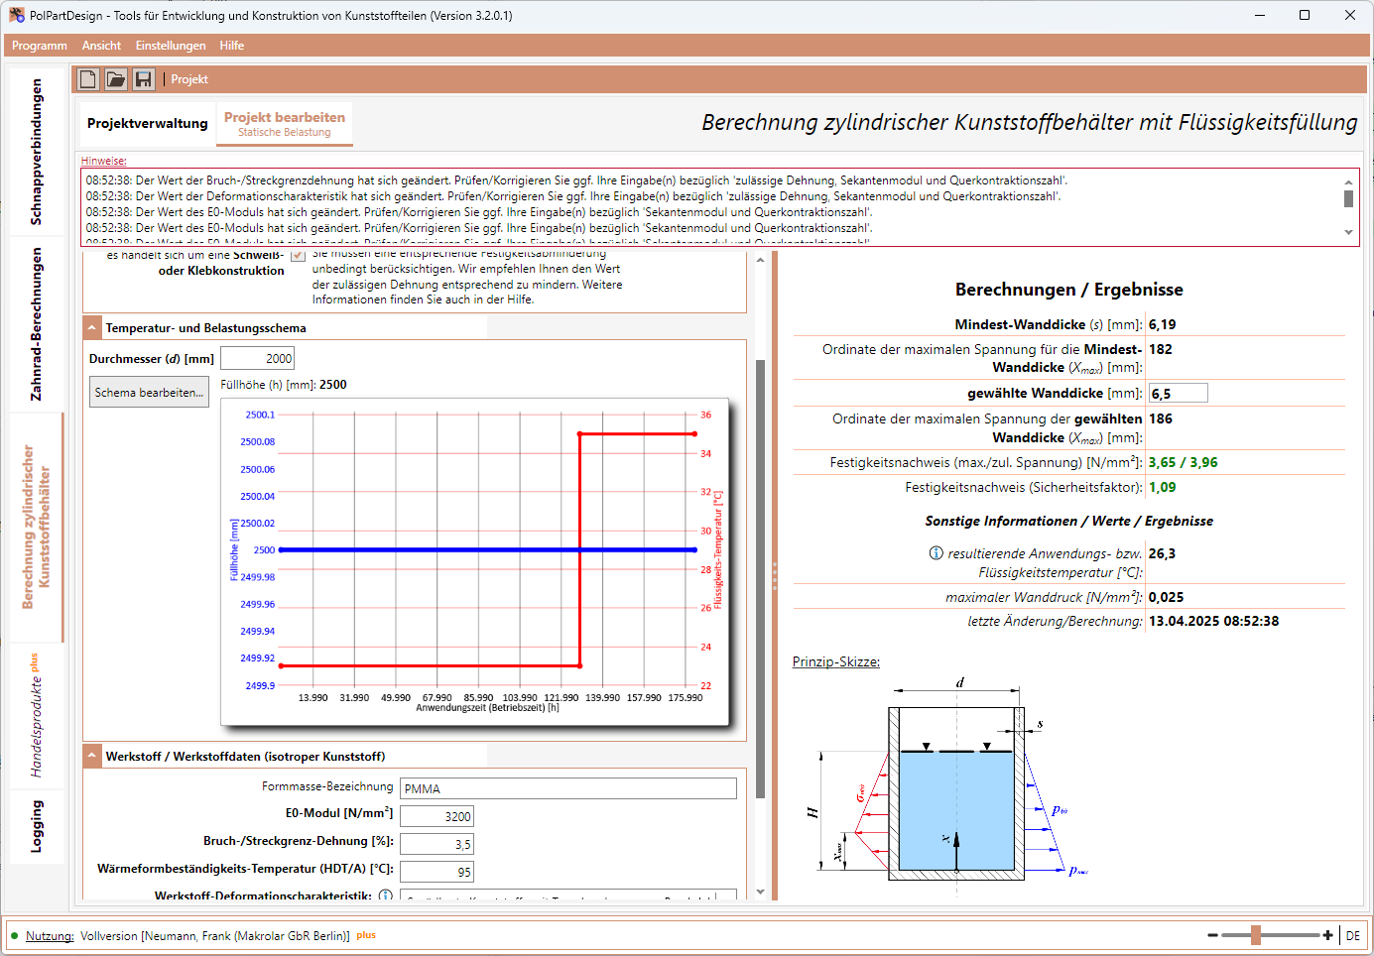Click the Füllhöhe value 2500 above the chart
This screenshot has width=1374, height=956.
click(333, 385)
